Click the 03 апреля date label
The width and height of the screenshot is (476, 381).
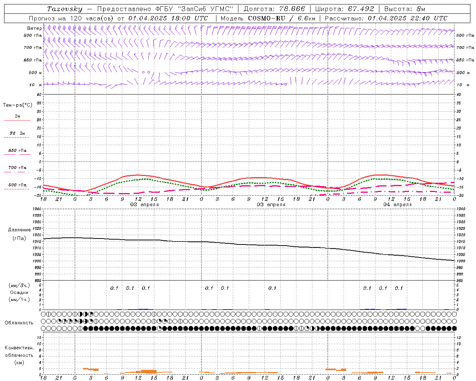coord(271,205)
